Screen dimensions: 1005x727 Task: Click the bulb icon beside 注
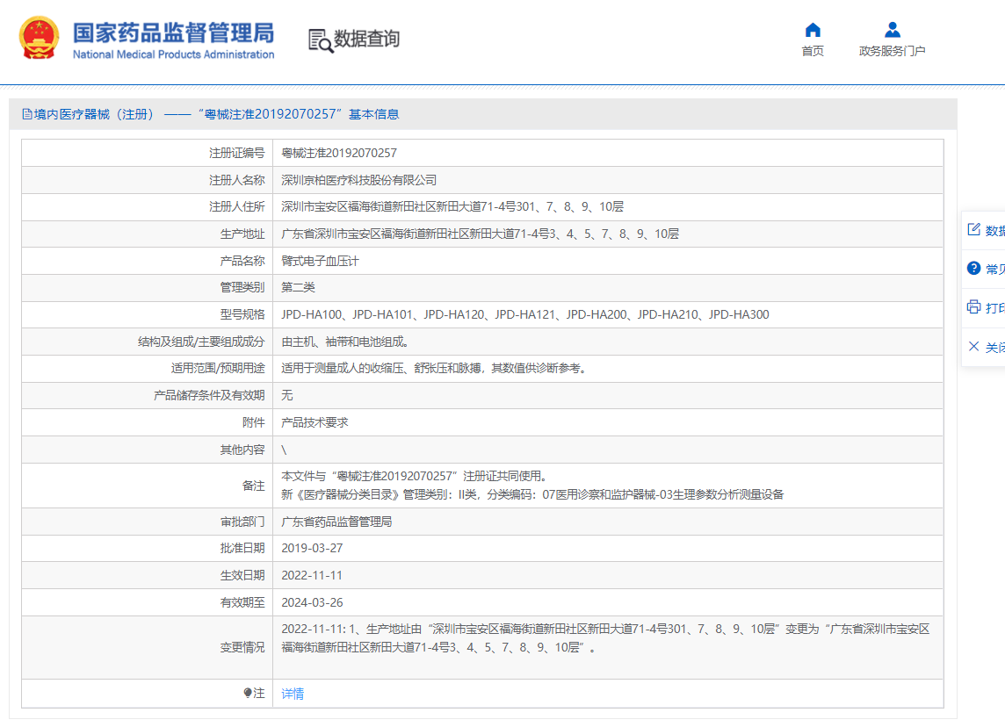248,693
